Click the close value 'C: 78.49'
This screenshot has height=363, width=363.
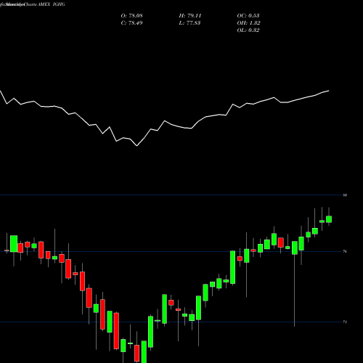(x=132, y=23)
